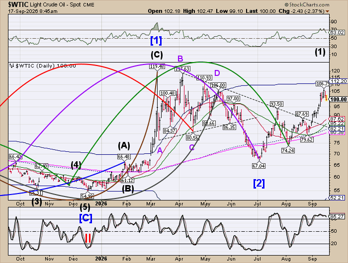Click the small arrows icon before $WTIC (Daily)
This screenshot has height=263, width=348.
(11, 66)
